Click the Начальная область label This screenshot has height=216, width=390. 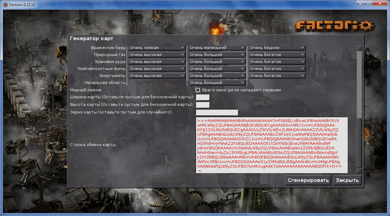pos(105,83)
